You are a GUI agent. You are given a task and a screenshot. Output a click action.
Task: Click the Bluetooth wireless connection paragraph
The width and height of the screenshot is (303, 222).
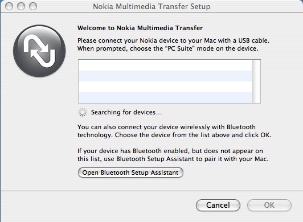coord(174,131)
